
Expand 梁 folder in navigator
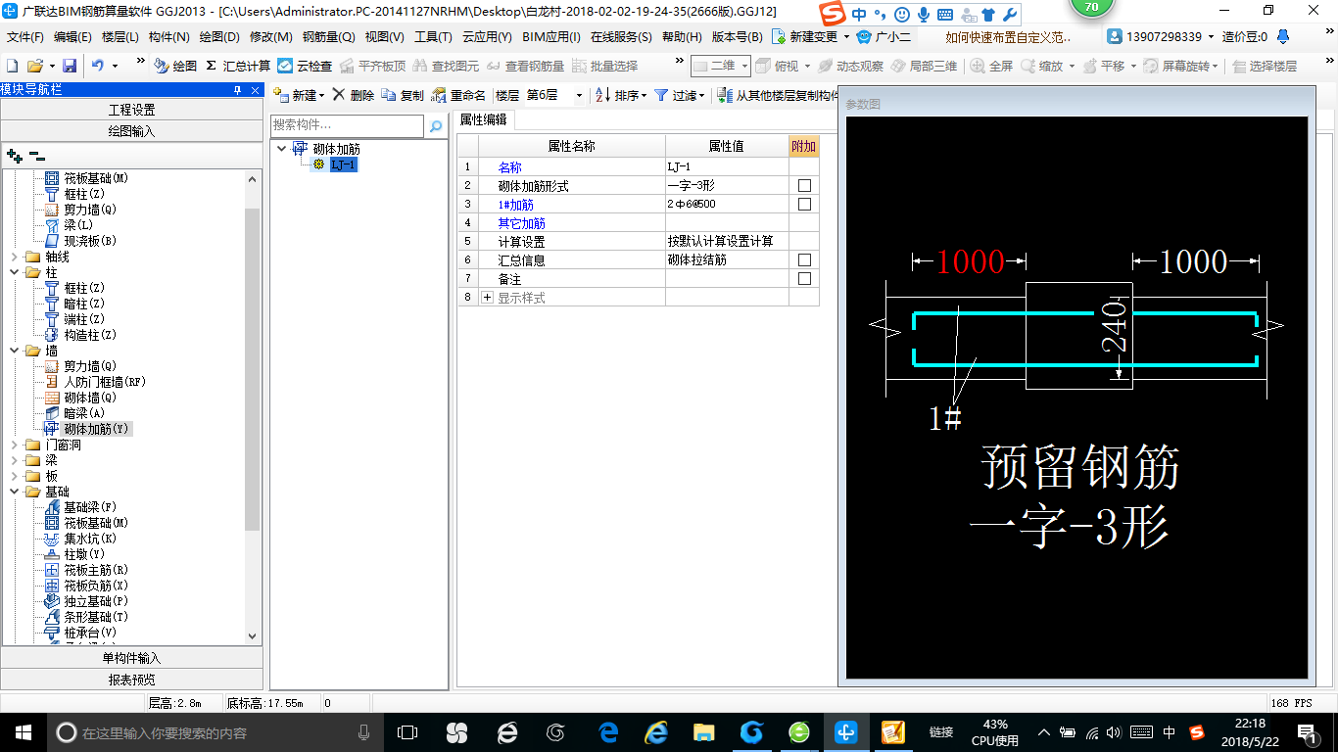pyautogui.click(x=14, y=460)
